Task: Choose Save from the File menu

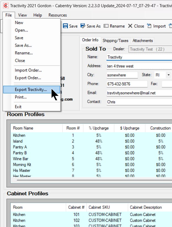Action: pos(31,38)
